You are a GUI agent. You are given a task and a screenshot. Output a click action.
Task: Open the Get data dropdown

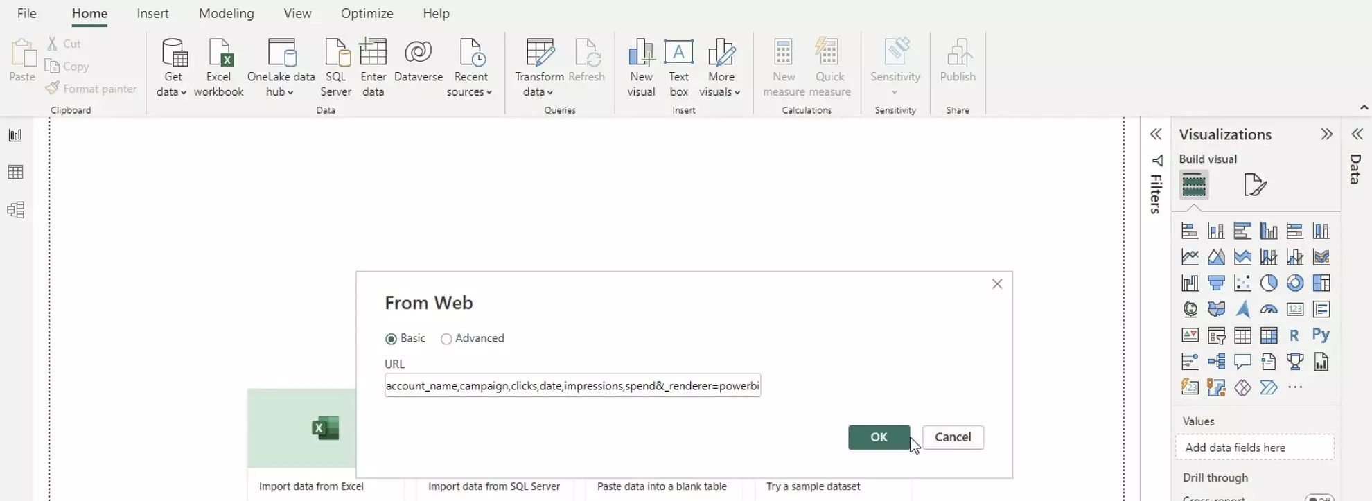[172, 68]
